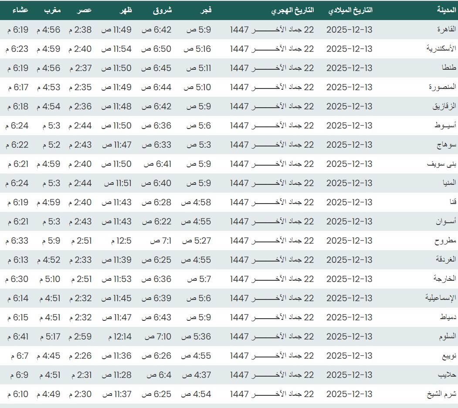The height and width of the screenshot is (408, 458).
Task: Click the التاريخ الميلادي column header
Action: [350, 10]
